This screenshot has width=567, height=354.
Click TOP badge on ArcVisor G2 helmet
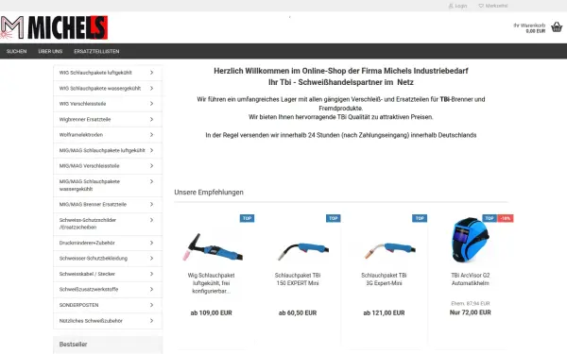click(490, 218)
